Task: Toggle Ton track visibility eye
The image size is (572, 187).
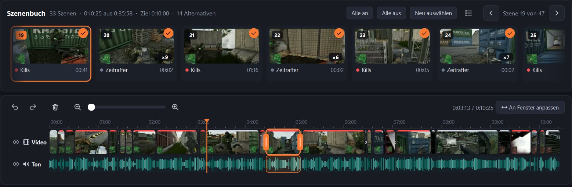Action: (16, 164)
